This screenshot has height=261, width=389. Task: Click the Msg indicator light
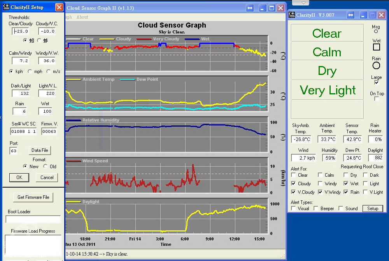[x=376, y=31]
